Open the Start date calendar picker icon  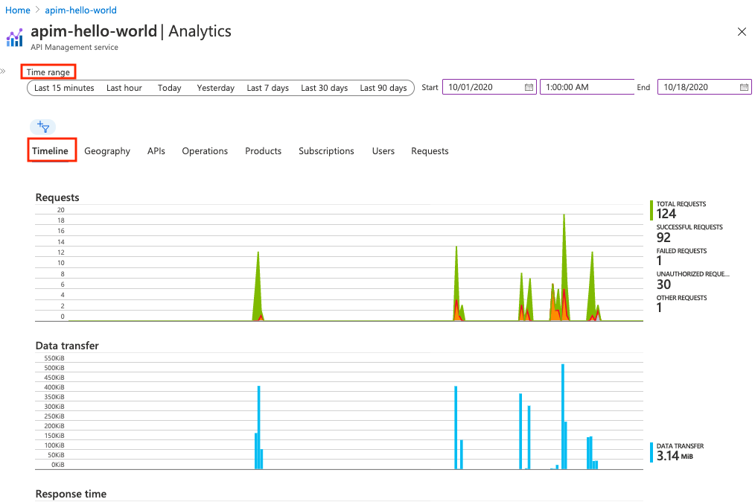529,87
